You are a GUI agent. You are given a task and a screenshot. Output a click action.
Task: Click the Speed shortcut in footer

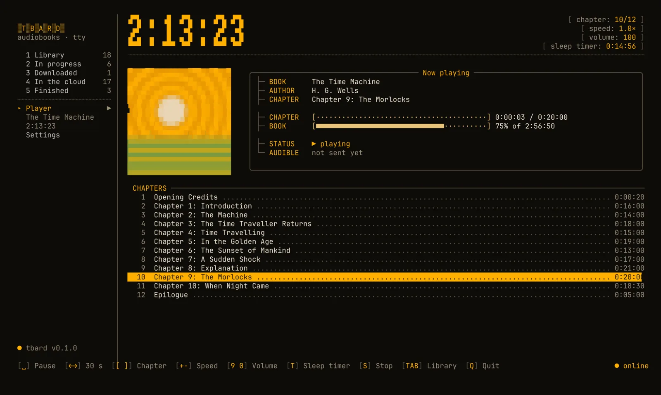[197, 366]
